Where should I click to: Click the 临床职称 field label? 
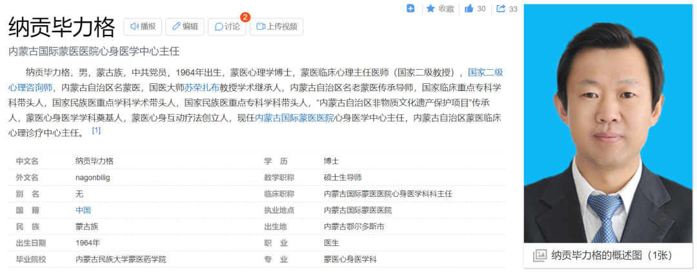coord(279,194)
